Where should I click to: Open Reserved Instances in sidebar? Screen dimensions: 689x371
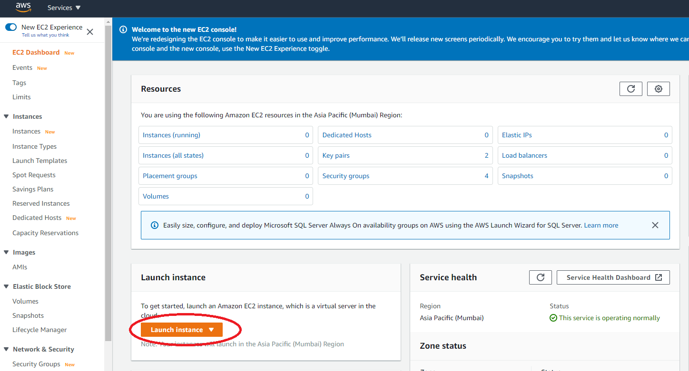[41, 203]
